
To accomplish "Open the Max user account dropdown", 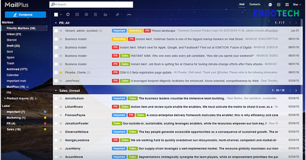I will pyautogui.click(x=297, y=4).
